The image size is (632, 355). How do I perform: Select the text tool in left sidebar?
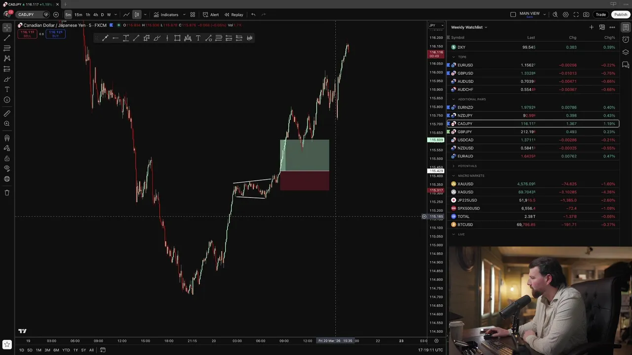click(7, 89)
